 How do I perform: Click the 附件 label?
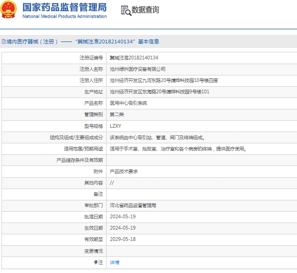[x=99, y=172]
